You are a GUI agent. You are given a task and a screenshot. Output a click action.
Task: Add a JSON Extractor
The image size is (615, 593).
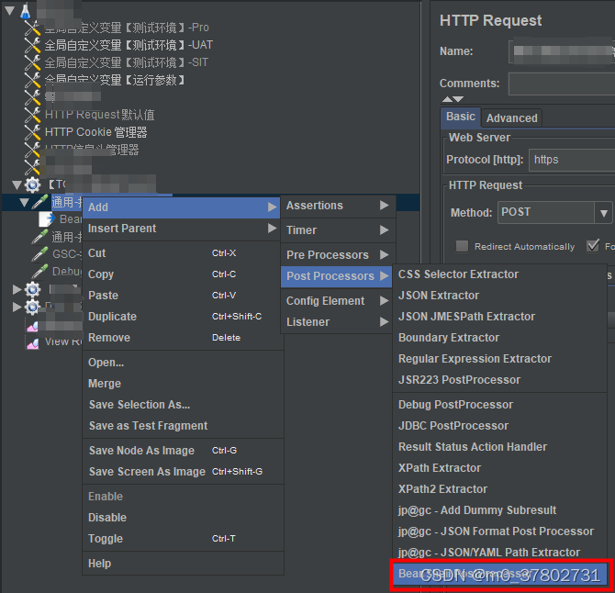click(499, 296)
